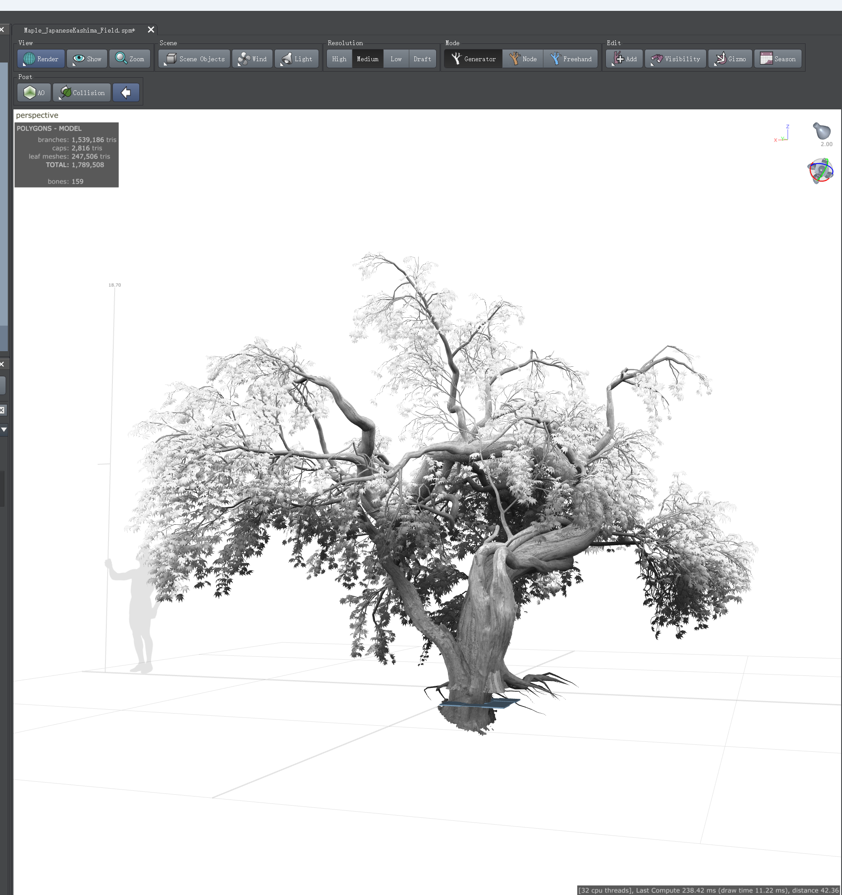Click the Light button
The width and height of the screenshot is (842, 895).
coord(297,59)
